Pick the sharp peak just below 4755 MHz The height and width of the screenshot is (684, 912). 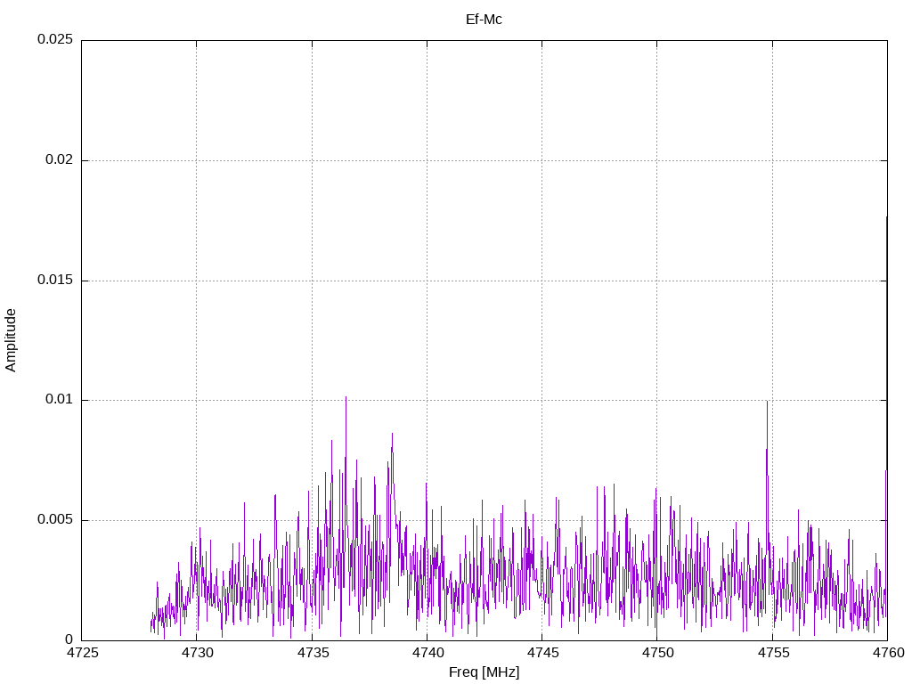point(767,403)
